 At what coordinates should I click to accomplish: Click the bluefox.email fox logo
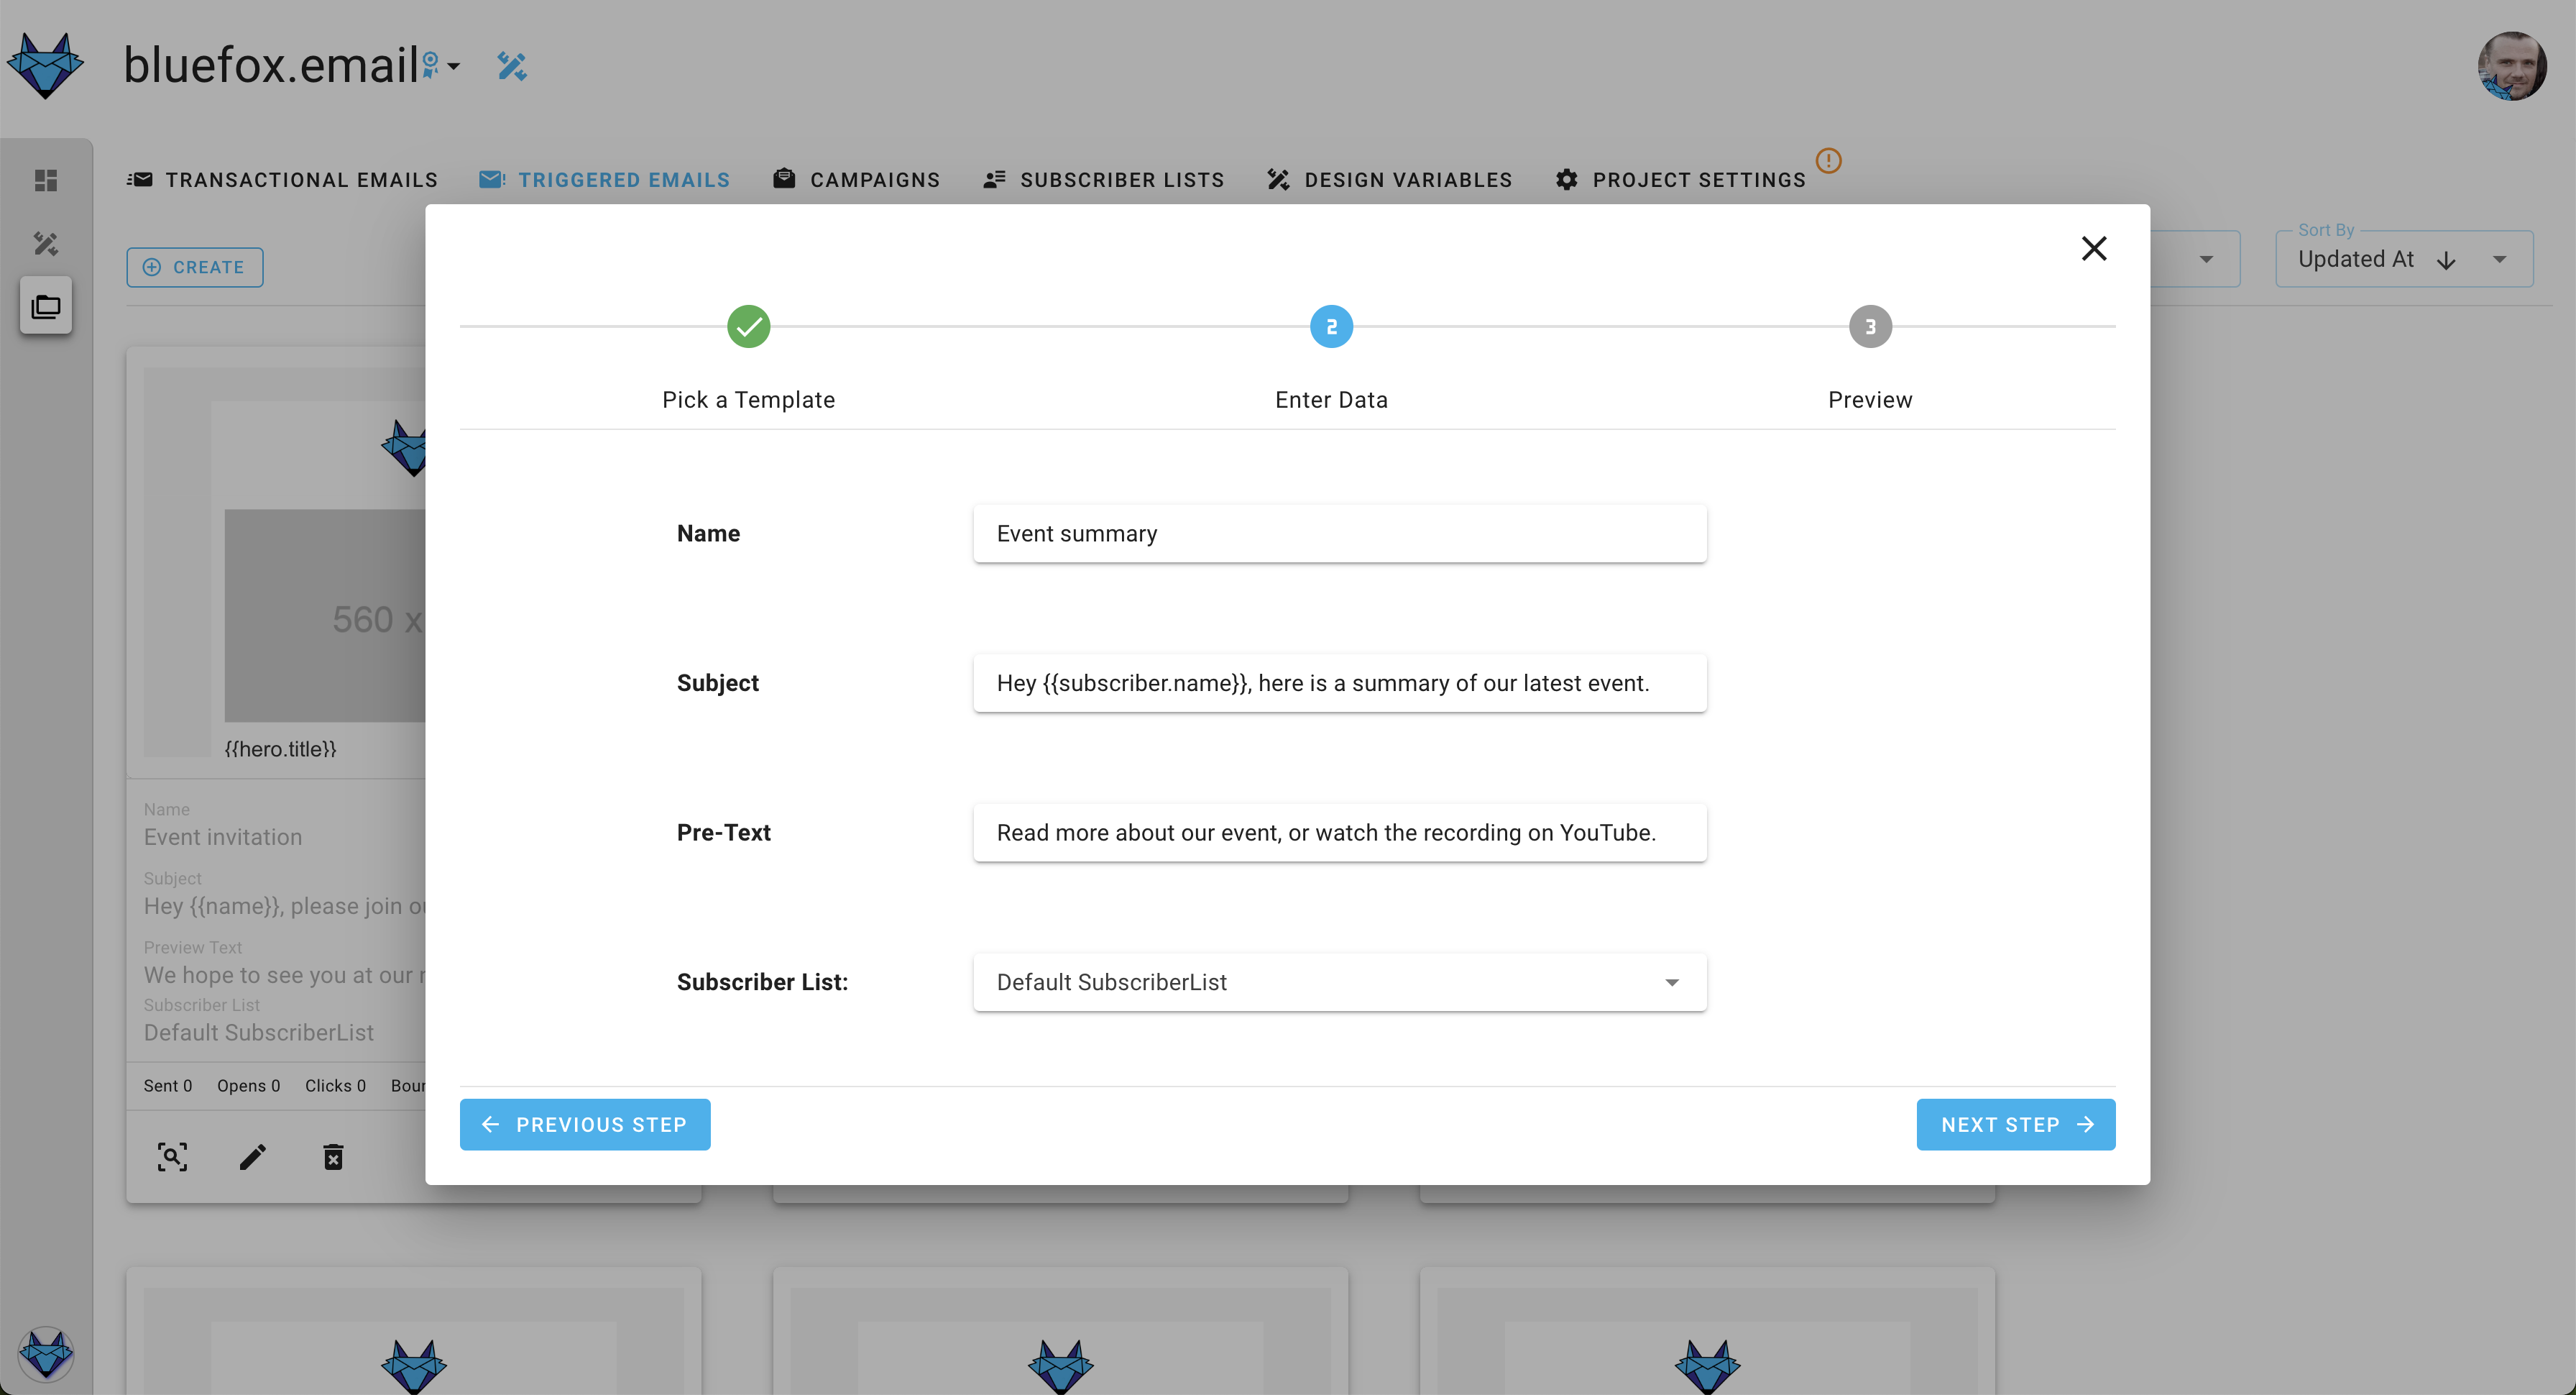coord(45,66)
